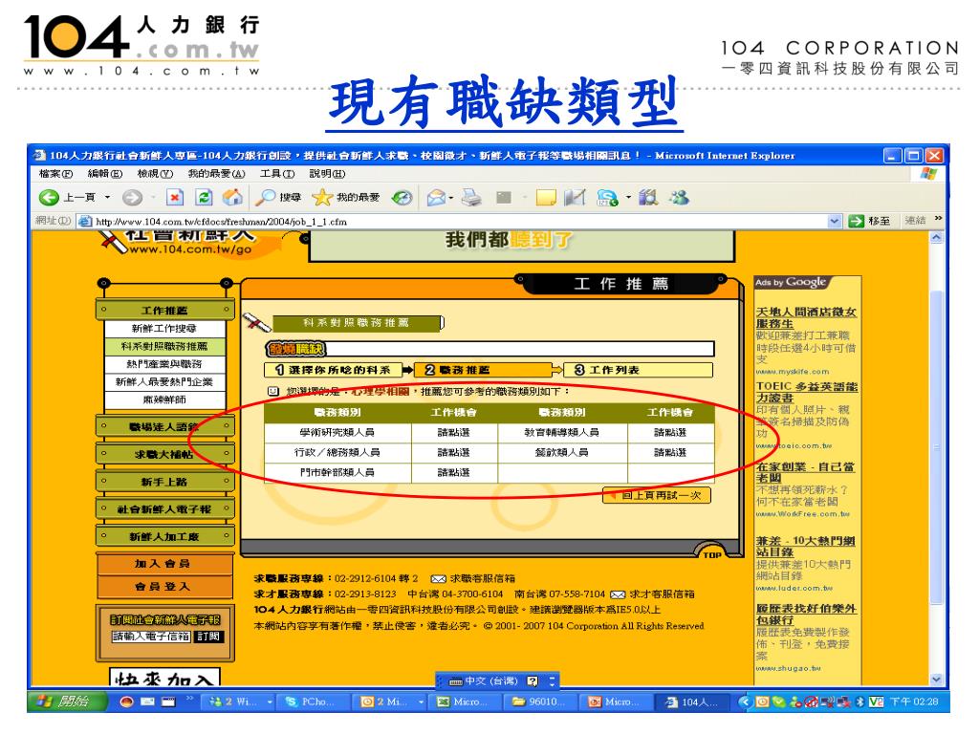Click 請點選 for 學術研究類人員
The image size is (979, 734).
(x=454, y=433)
